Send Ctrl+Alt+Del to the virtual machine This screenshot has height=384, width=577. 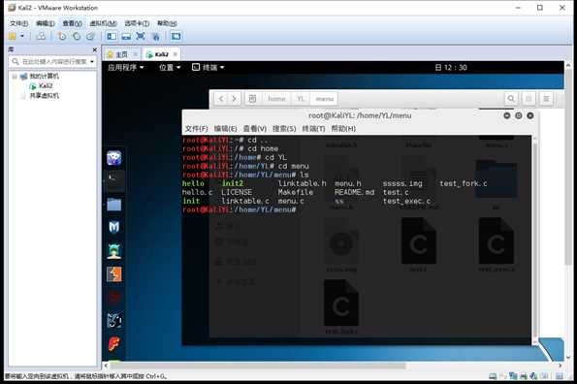pos(41,36)
